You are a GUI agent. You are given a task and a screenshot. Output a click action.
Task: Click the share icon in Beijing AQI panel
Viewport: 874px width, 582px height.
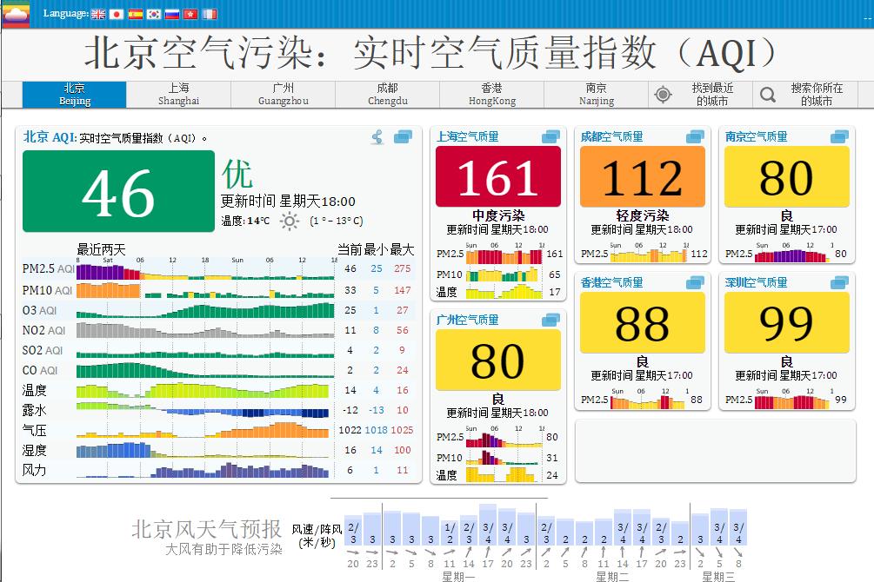tap(377, 137)
